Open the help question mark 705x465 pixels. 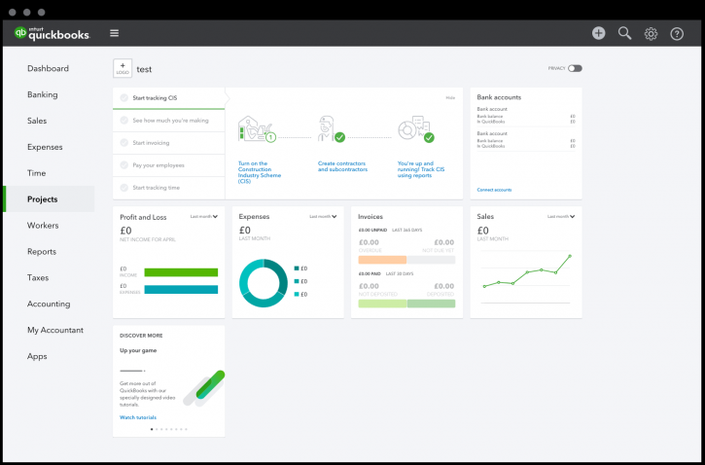click(x=677, y=34)
